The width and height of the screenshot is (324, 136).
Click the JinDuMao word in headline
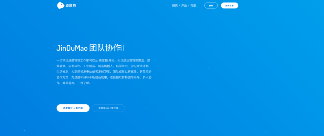point(72,48)
